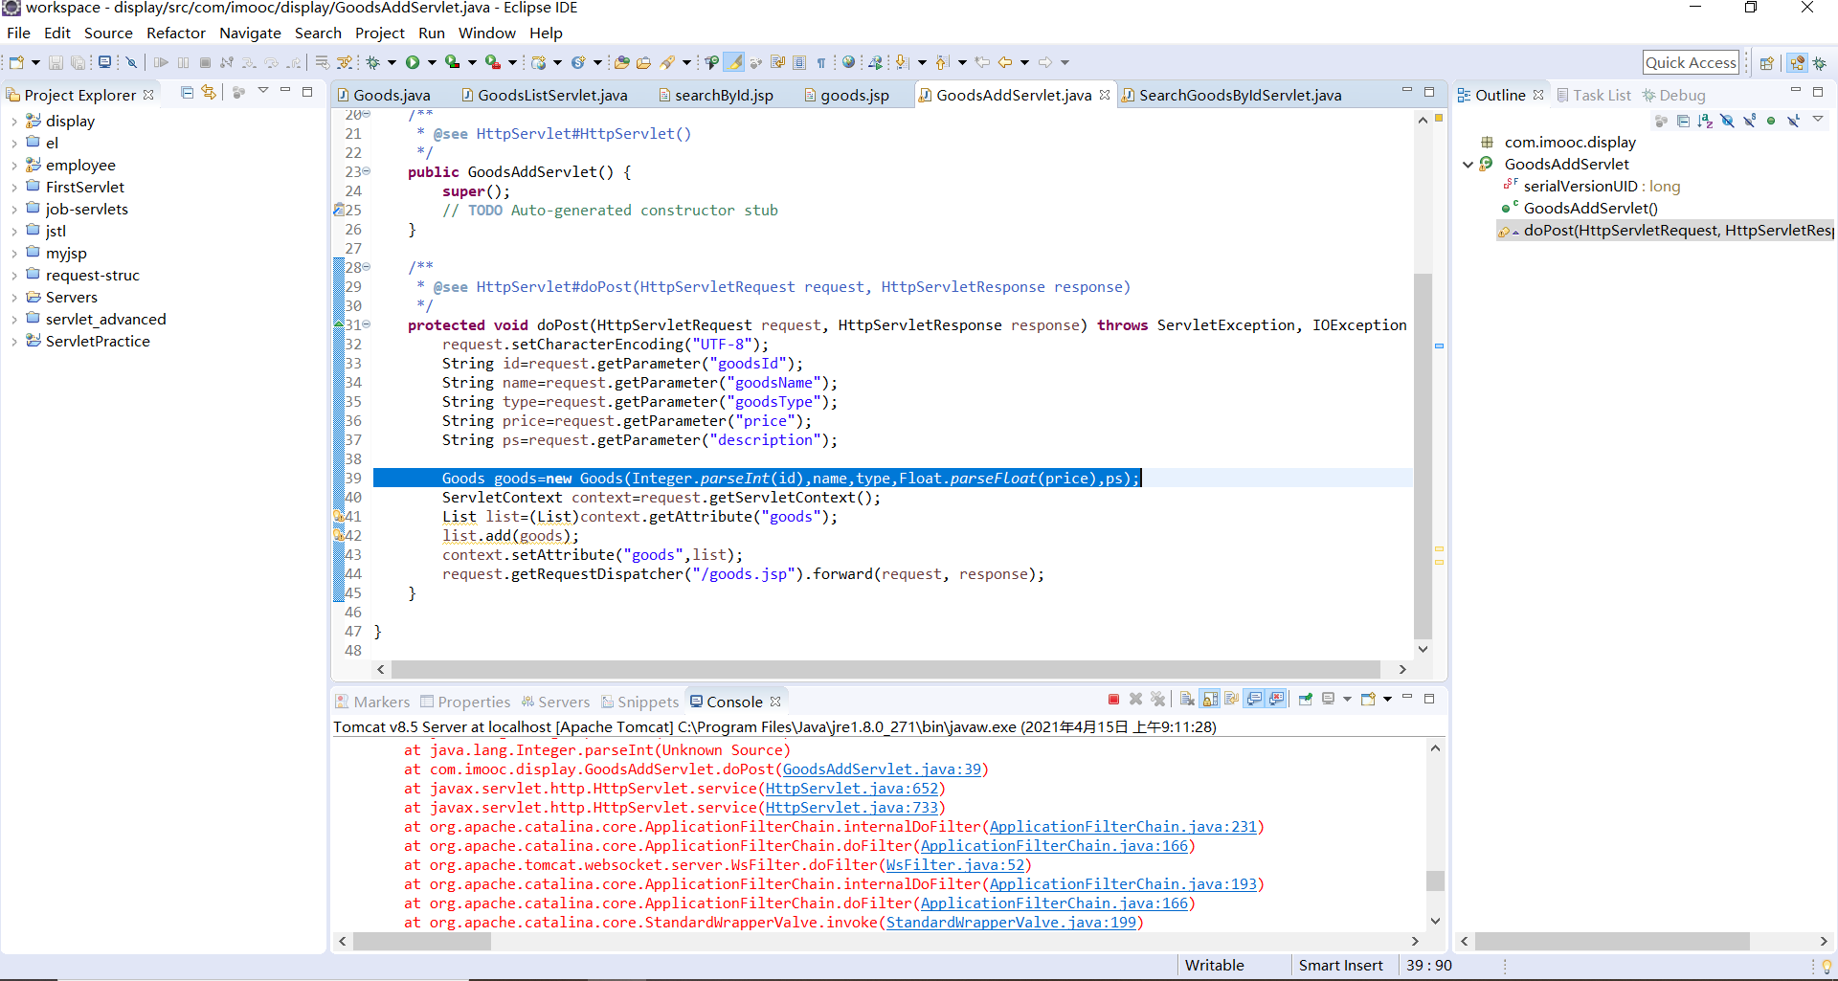Viewport: 1838px width, 981px height.
Task: Toggle Sort alphabetically in Outline
Action: (x=1705, y=121)
